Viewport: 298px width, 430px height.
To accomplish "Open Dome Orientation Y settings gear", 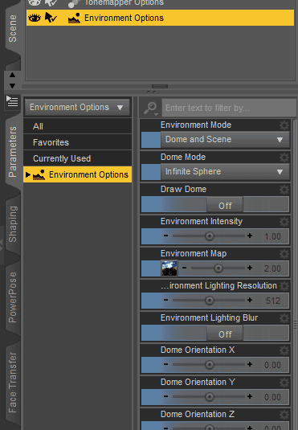I will [x=284, y=383].
